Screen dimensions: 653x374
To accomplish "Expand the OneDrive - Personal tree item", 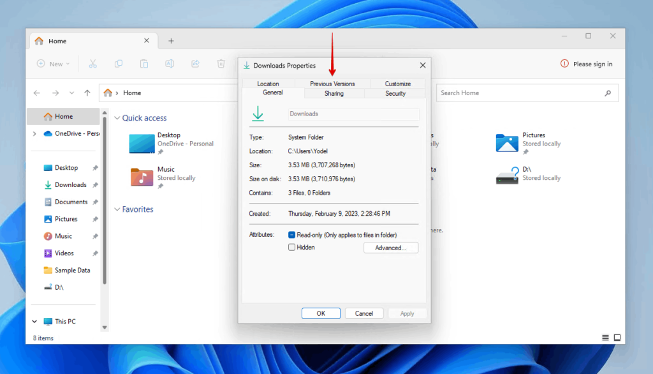I will click(x=36, y=133).
